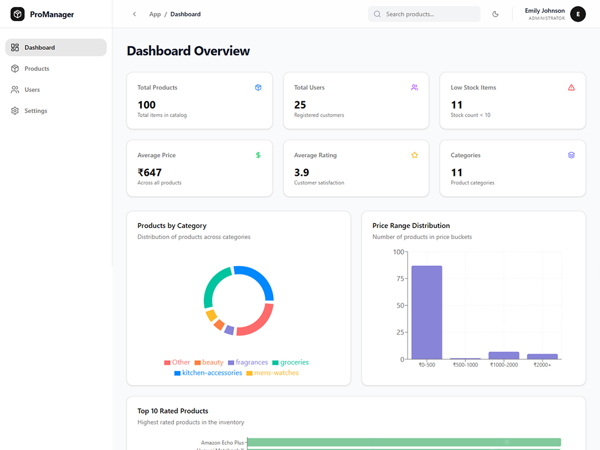Click the yellow star Average Rating icon
Viewport: 600px width, 450px height.
click(x=414, y=155)
